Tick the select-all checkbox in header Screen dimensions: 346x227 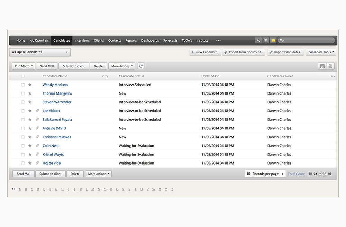(23, 76)
